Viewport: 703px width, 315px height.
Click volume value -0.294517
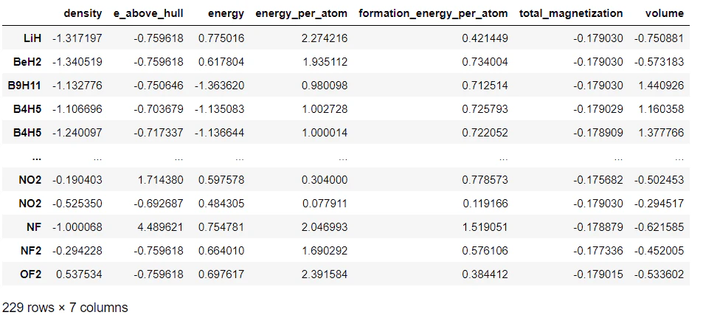point(659,204)
